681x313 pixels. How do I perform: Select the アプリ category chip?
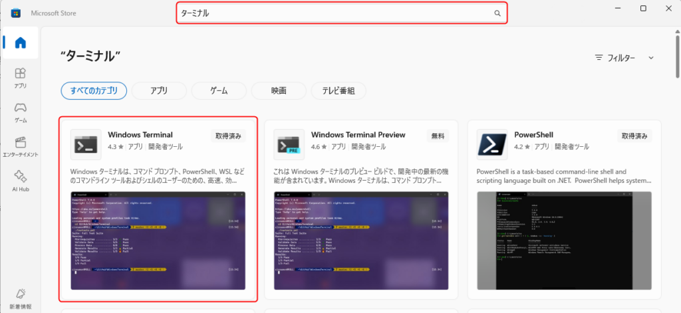pyautogui.click(x=159, y=91)
